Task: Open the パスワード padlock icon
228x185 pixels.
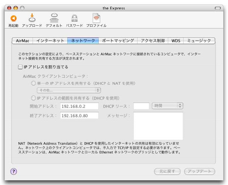Action: [74, 18]
